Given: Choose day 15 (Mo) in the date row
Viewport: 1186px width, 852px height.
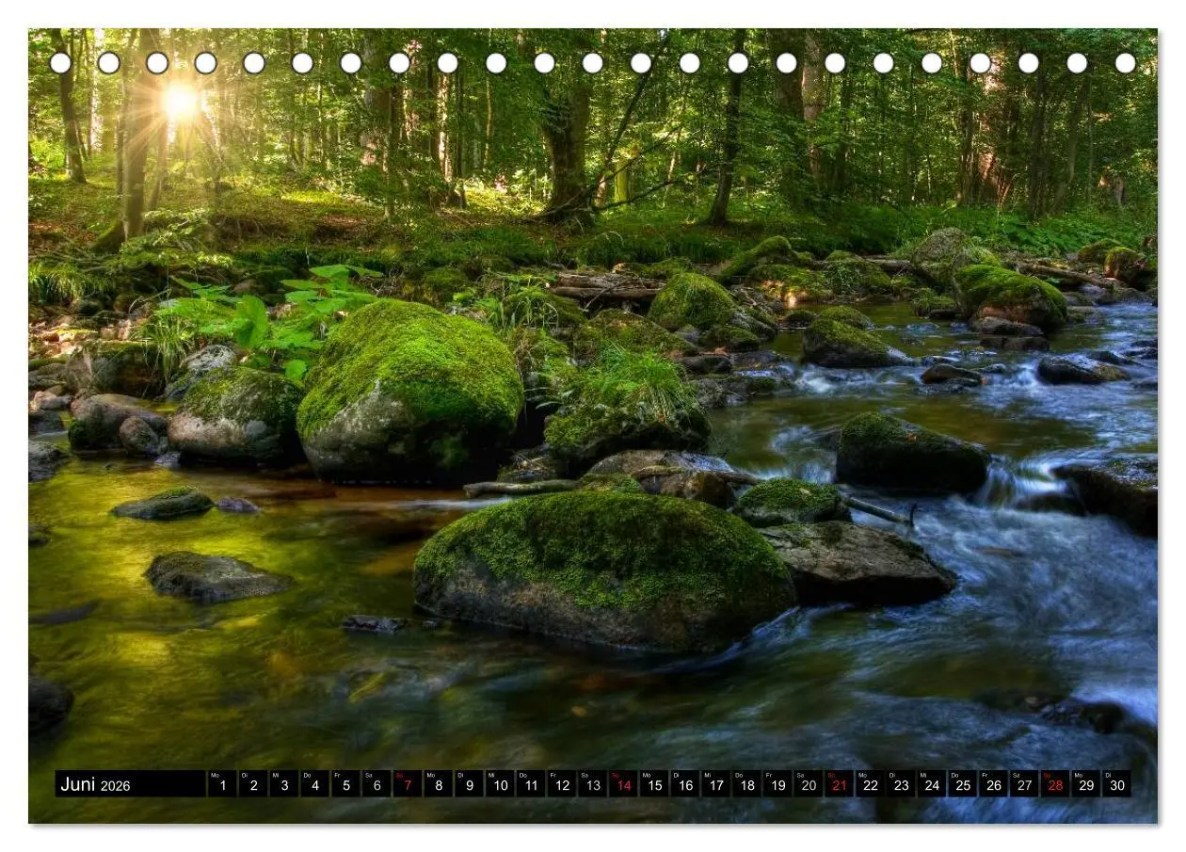Looking at the screenshot, I should (654, 783).
